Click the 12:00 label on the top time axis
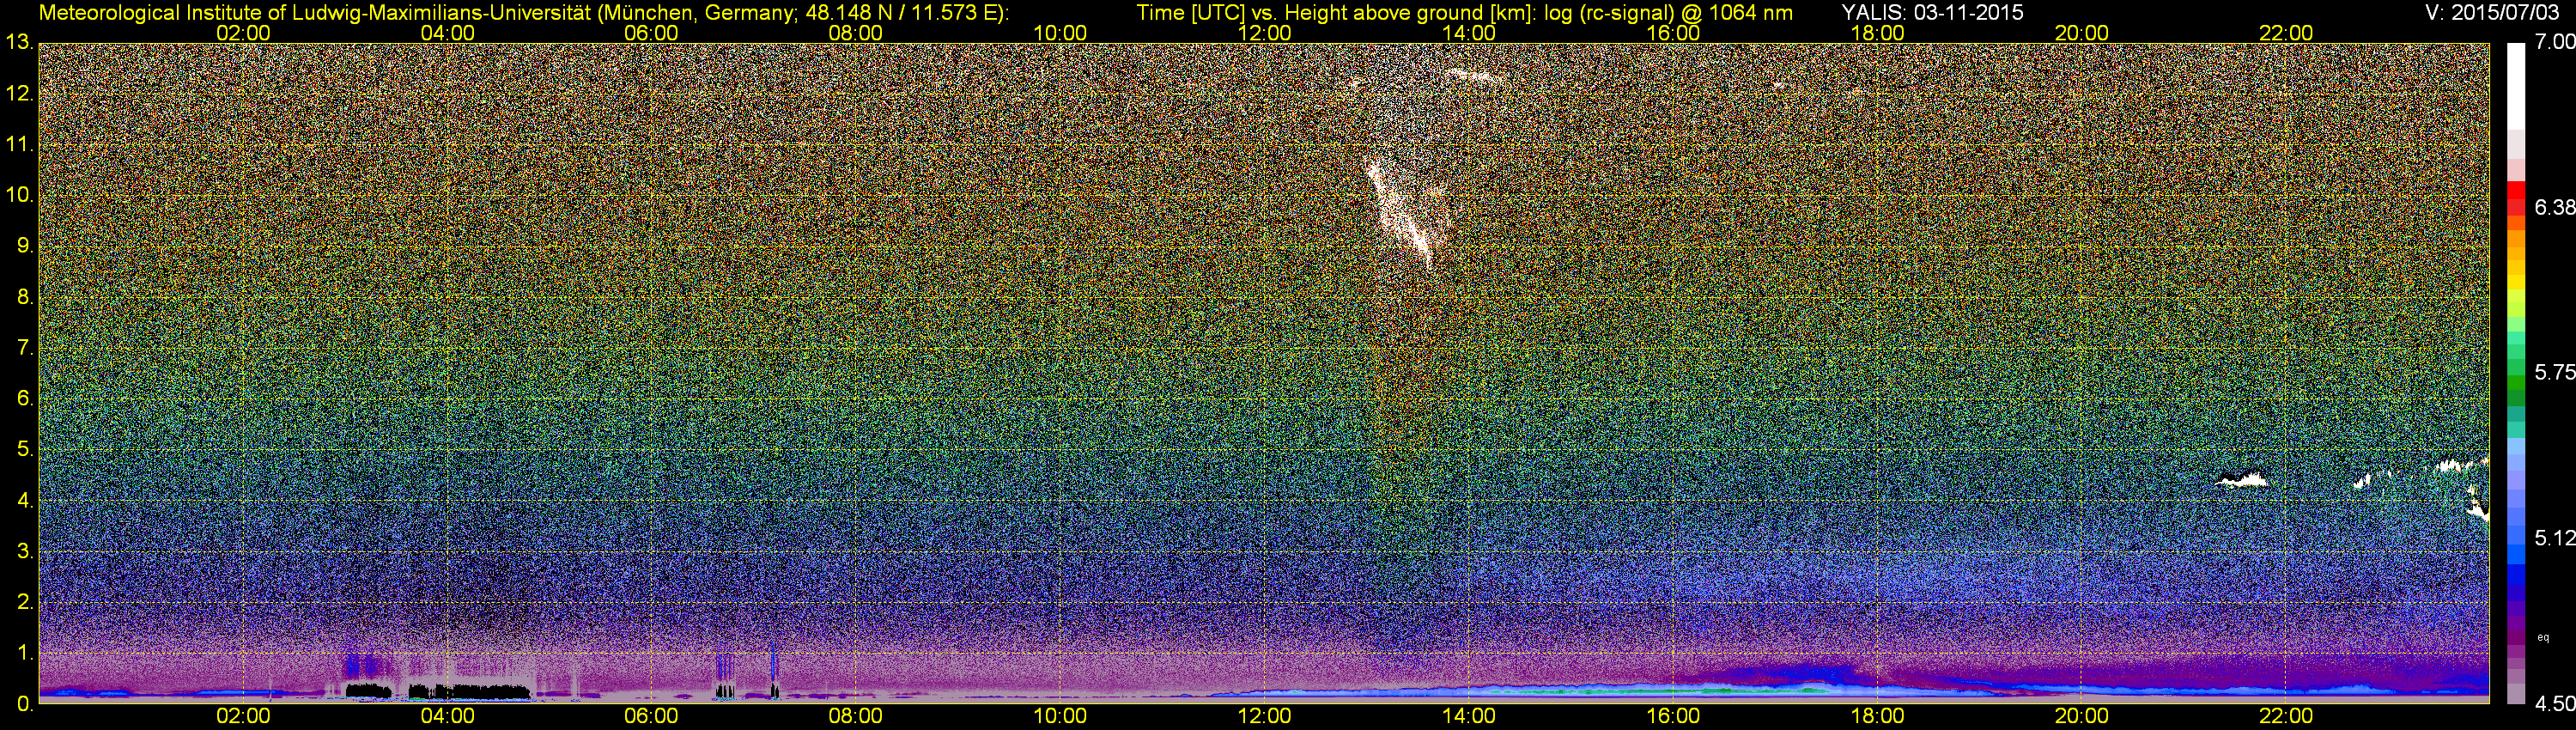2576x730 pixels. coord(1264,33)
